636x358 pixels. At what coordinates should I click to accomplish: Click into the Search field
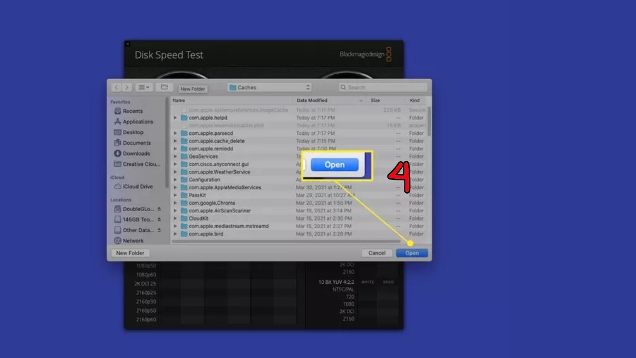point(383,88)
